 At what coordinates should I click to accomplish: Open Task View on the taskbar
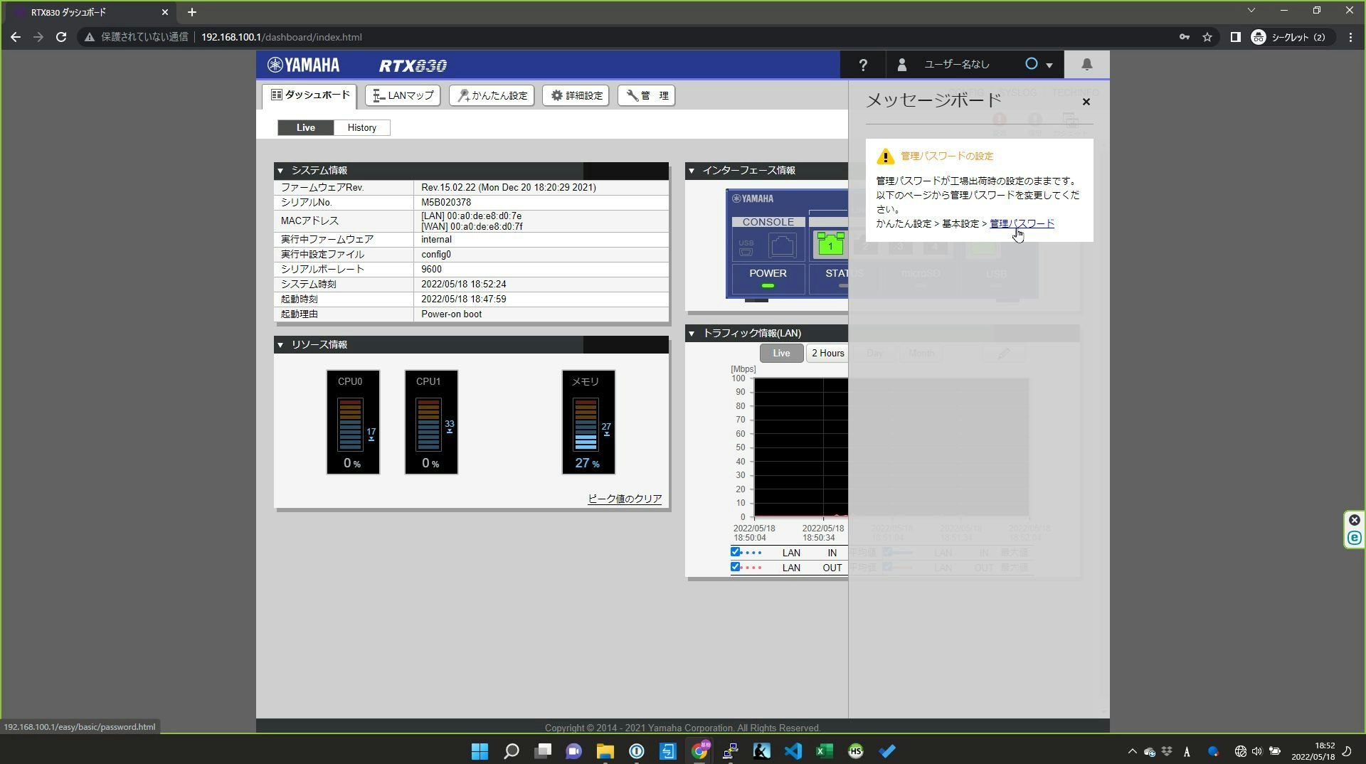543,751
